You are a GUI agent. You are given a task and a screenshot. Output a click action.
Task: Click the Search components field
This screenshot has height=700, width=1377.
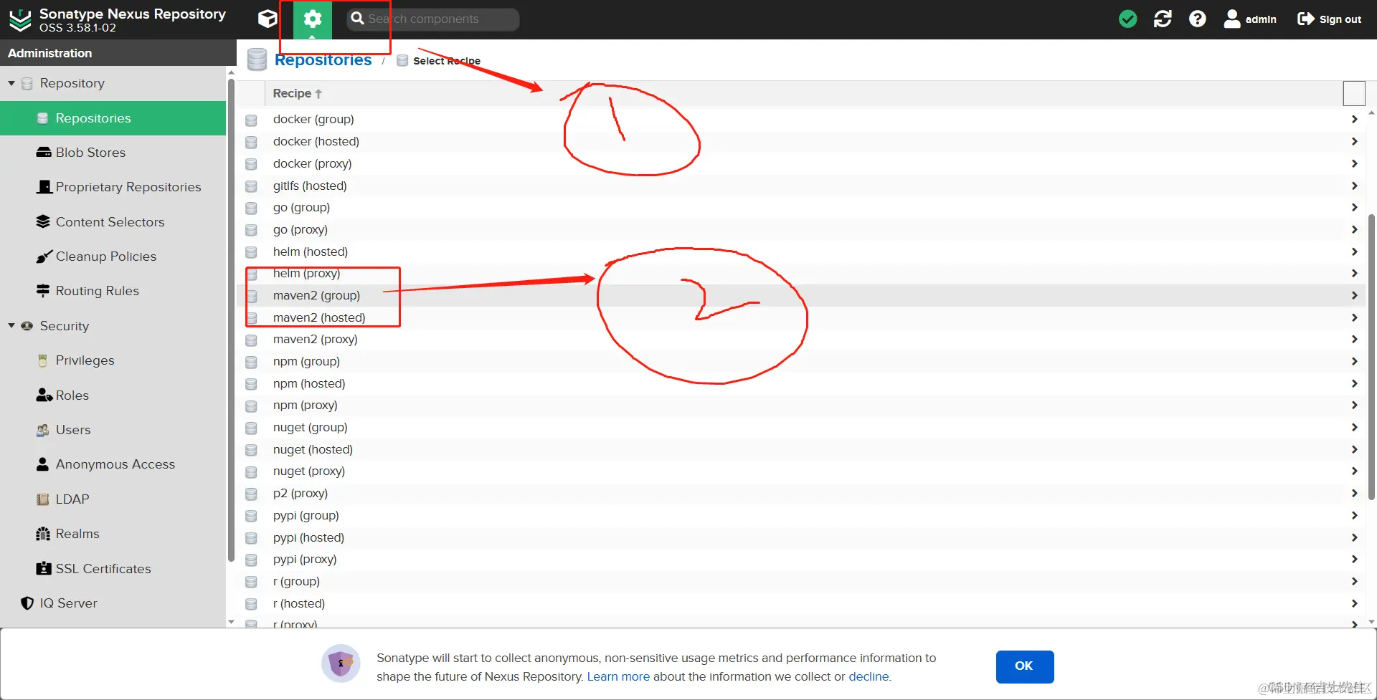point(433,19)
